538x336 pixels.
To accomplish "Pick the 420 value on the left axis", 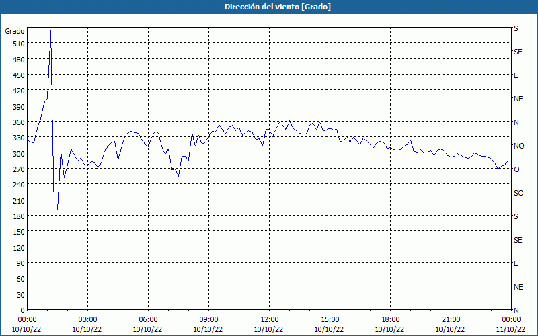I will (x=19, y=91).
